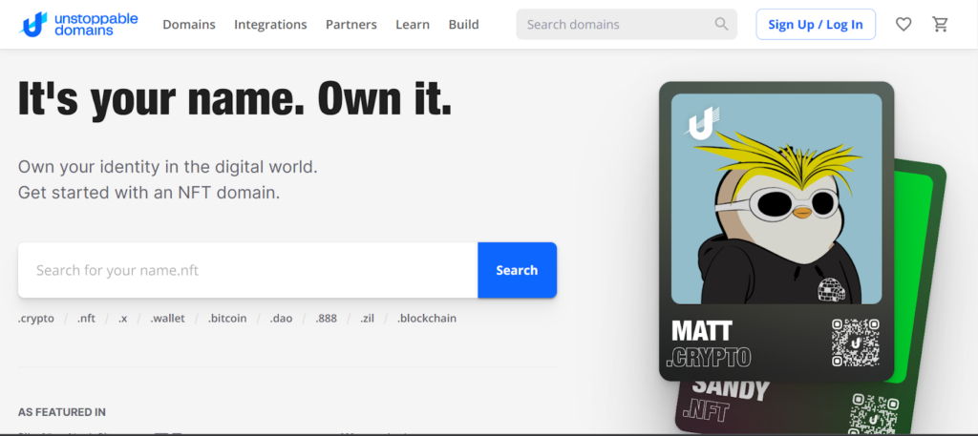Select the .nft domain extension
The width and height of the screenshot is (978, 436).
pos(86,319)
